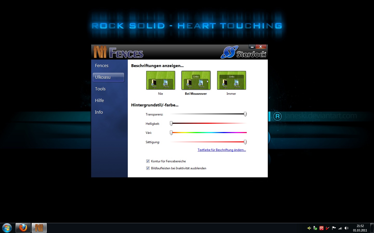Click the taskbar clock showing 21:52
The image size is (374, 233).
[360, 228]
